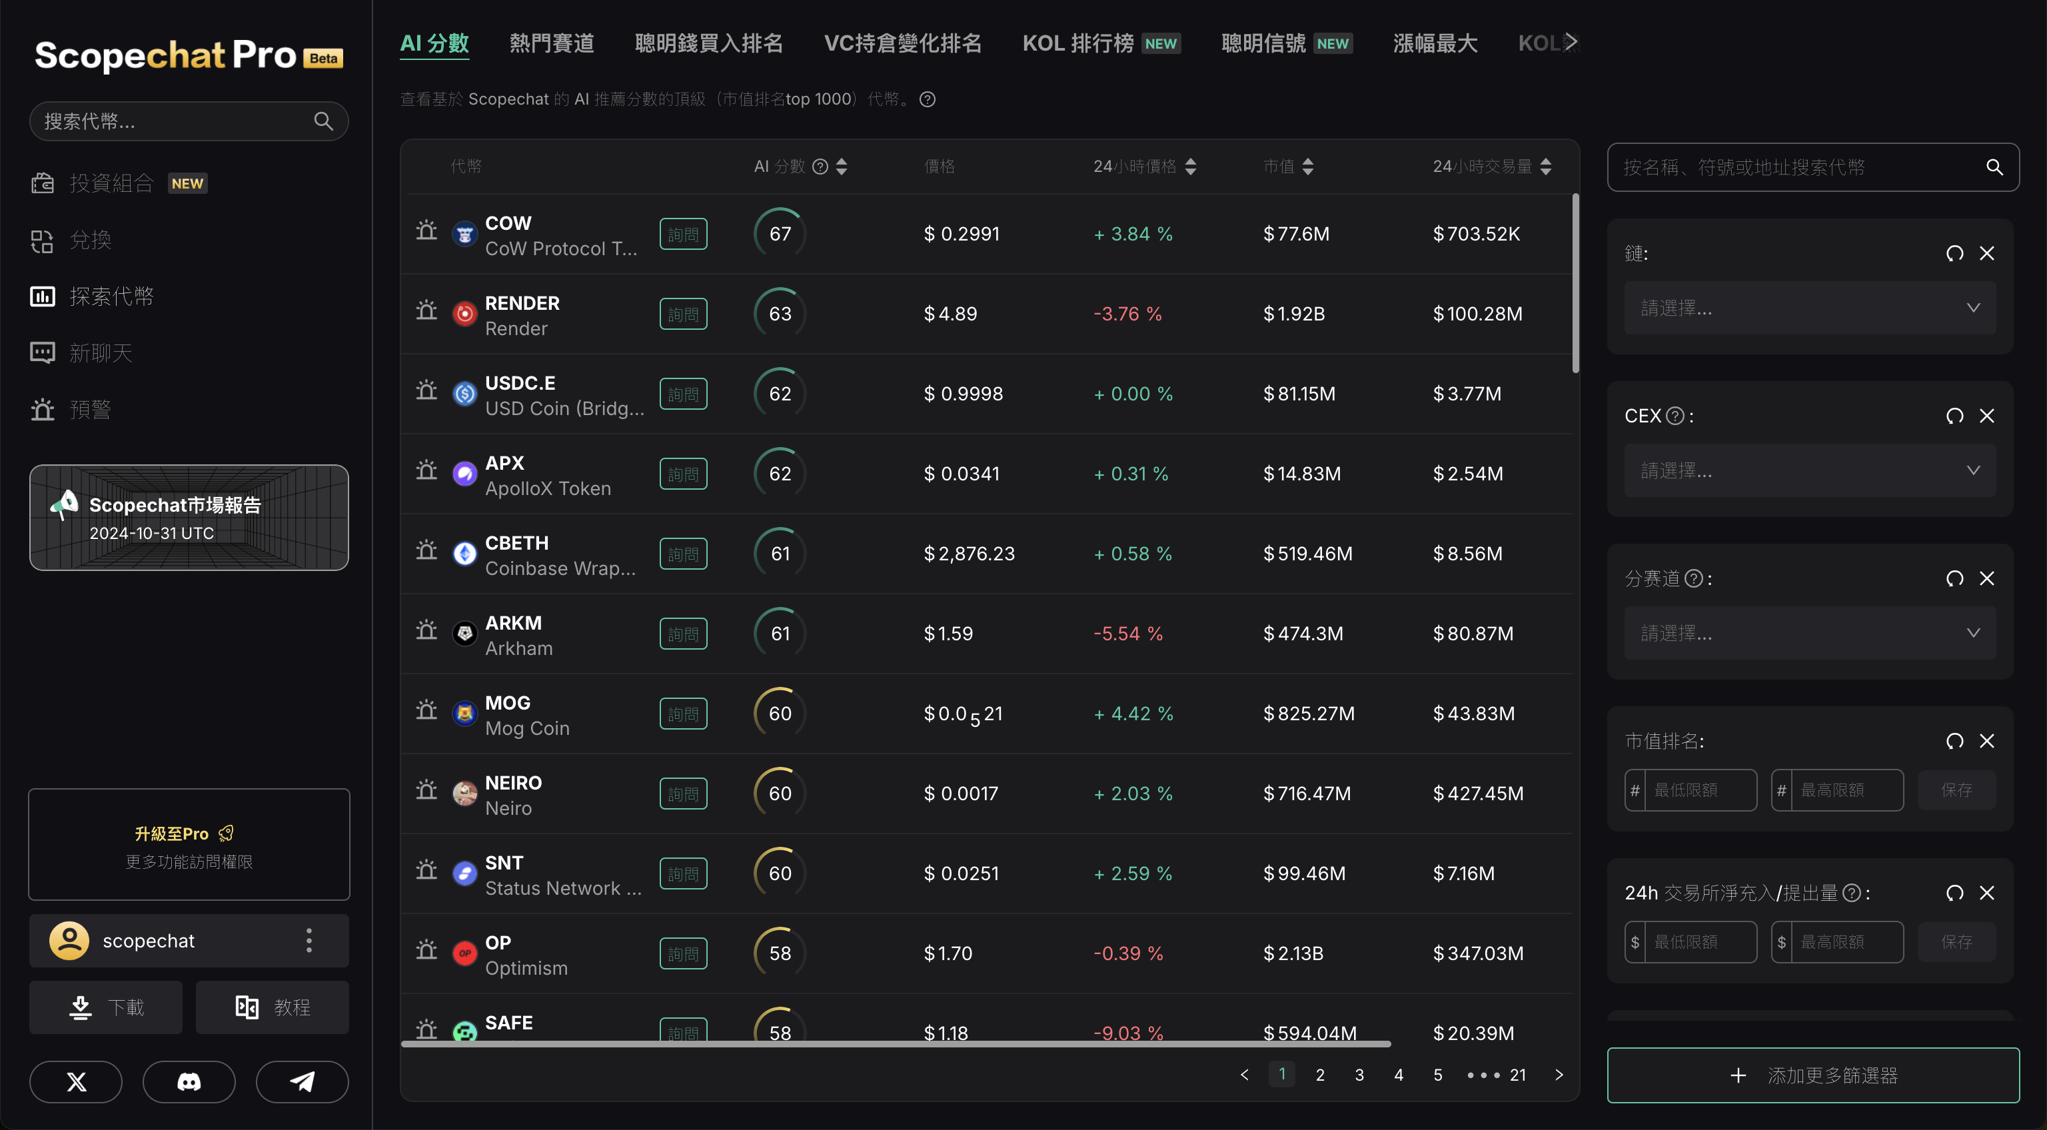
Task: Switch to the KOL 排行榜 tab
Action: 1077,43
